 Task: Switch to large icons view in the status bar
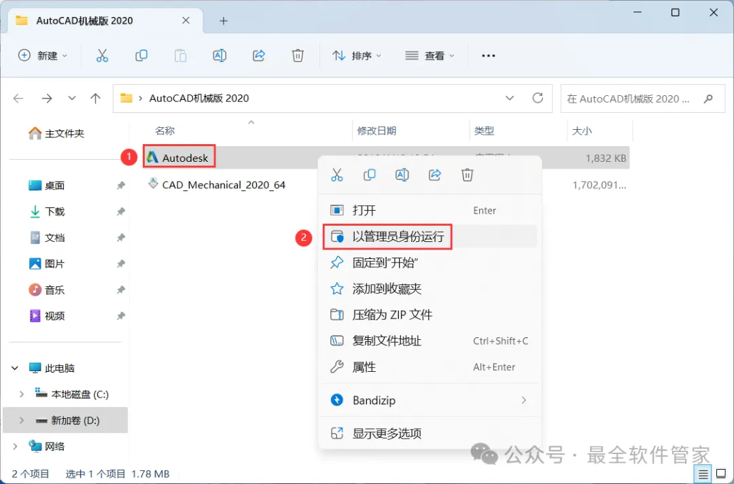click(721, 474)
